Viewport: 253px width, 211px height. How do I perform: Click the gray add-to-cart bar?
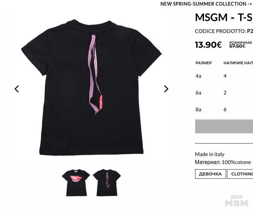pos(224,126)
